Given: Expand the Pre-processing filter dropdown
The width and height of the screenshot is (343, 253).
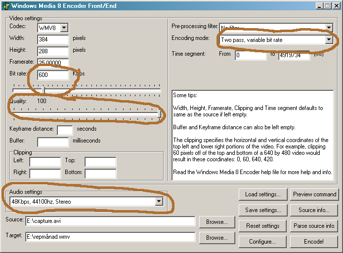Looking at the screenshot, I should [x=329, y=28].
